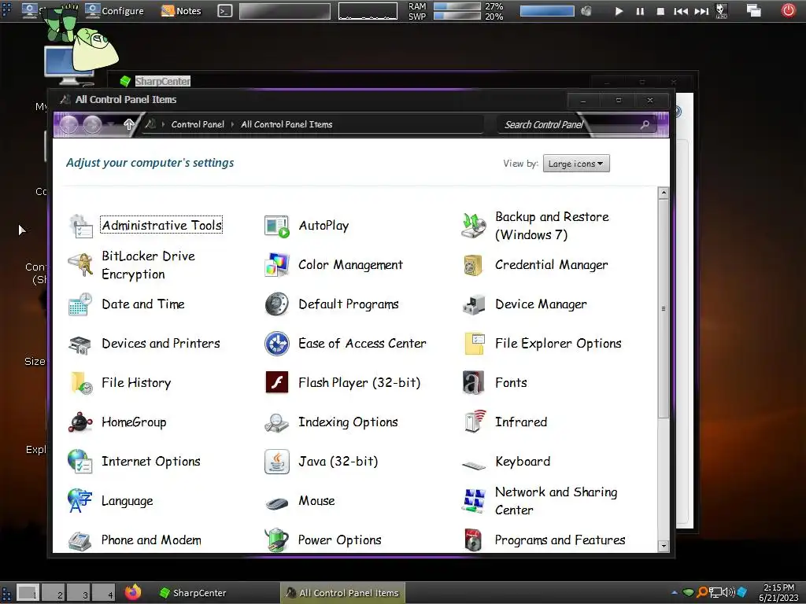Screen dimensions: 806x604
Task: Open HomeGroup icon
Action: [x=81, y=422]
